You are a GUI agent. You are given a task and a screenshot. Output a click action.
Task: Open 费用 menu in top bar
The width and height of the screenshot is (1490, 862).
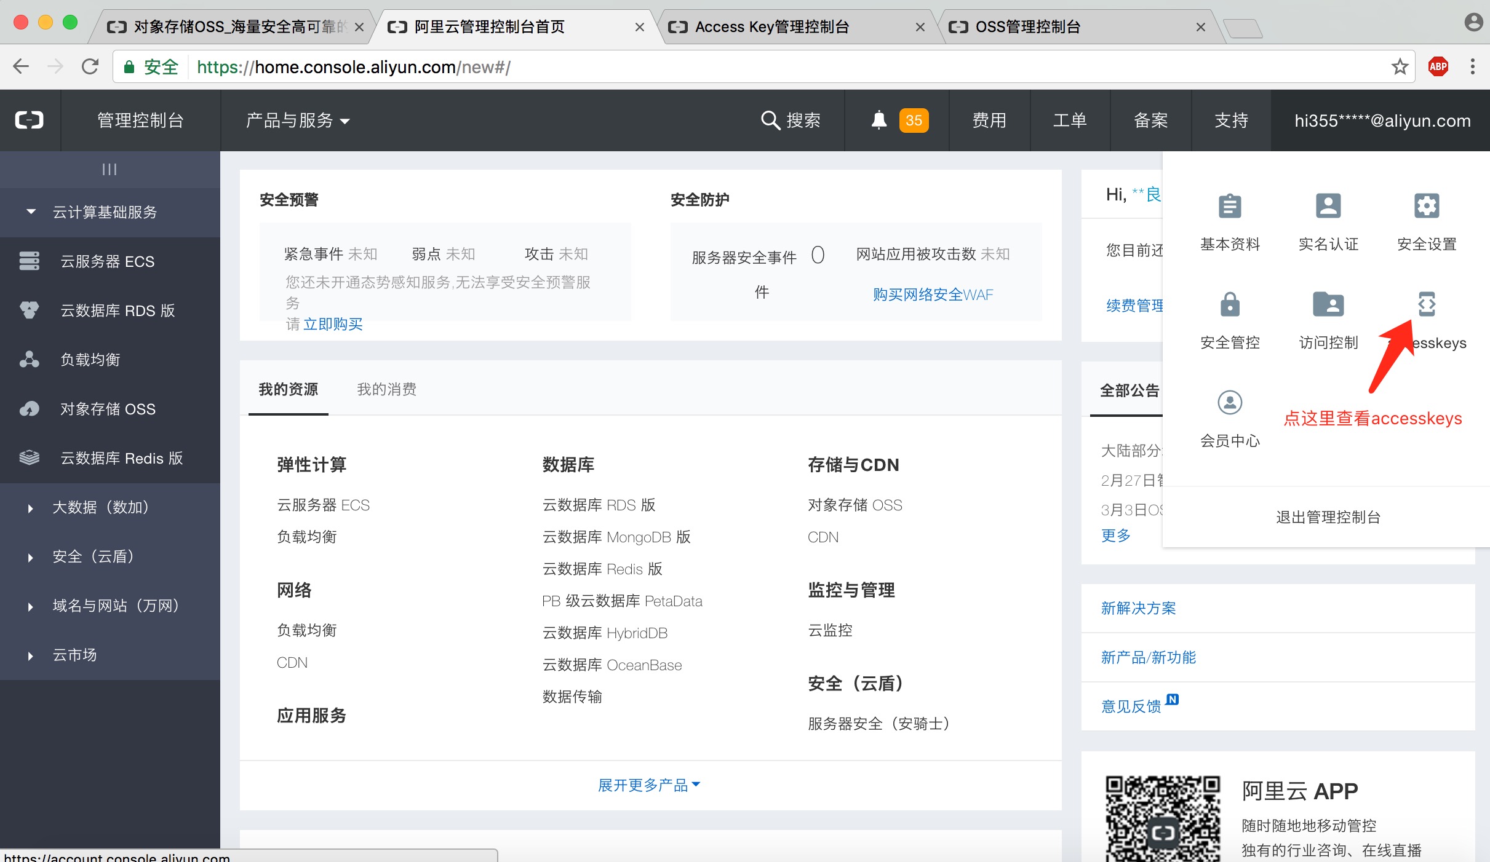(x=989, y=120)
